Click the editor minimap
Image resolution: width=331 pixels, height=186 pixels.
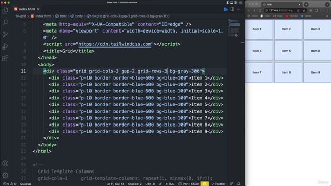(x=234, y=27)
